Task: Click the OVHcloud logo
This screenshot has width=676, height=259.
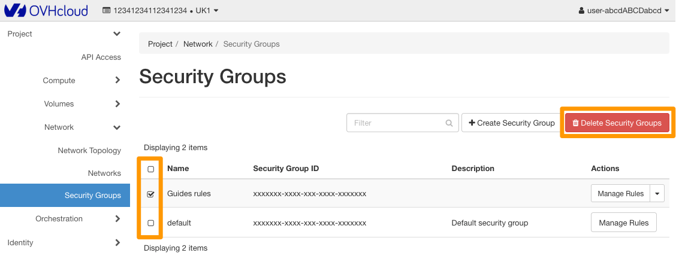Action: tap(46, 10)
